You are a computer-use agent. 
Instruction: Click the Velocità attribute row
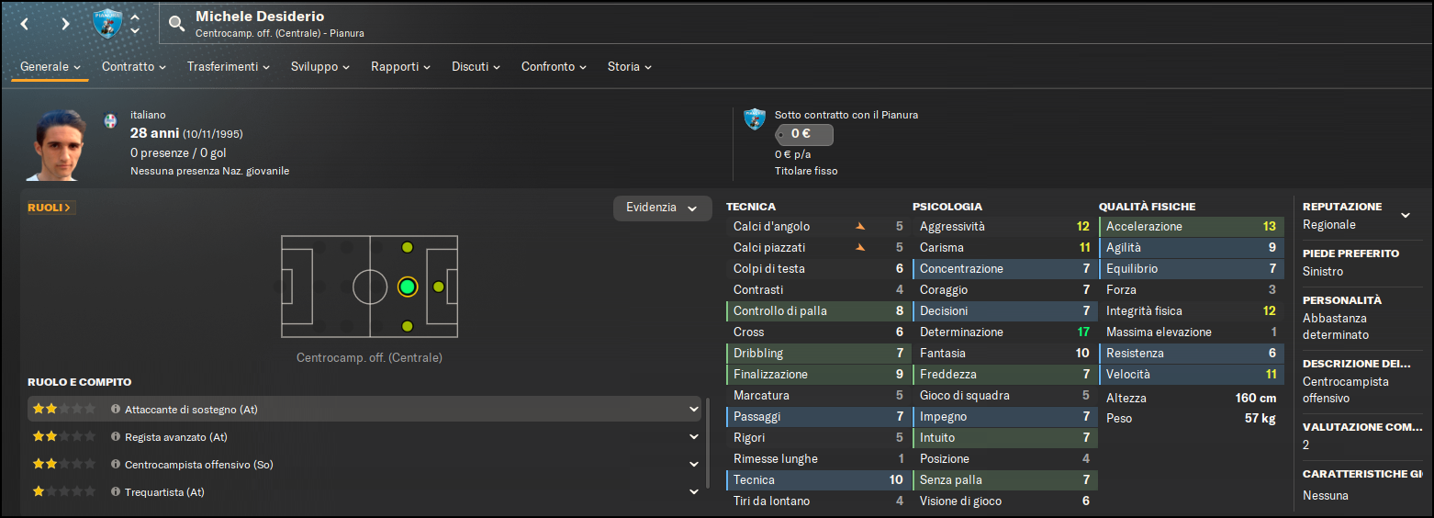1191,374
